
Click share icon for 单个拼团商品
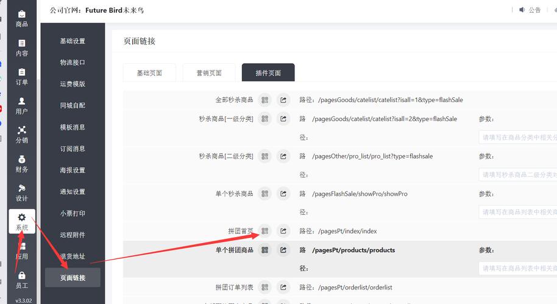click(283, 250)
